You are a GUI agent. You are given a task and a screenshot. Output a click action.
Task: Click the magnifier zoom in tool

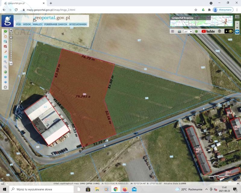[5, 62]
